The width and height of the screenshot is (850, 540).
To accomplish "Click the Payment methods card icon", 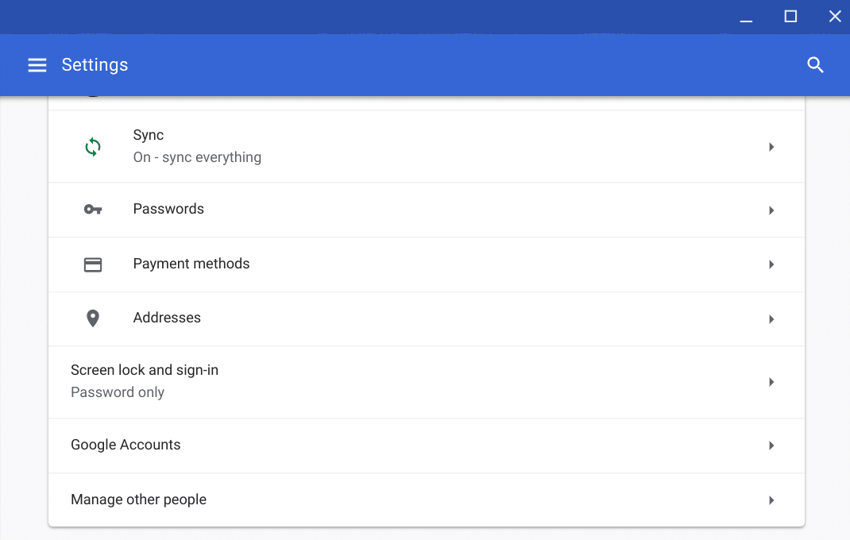I will pyautogui.click(x=93, y=264).
